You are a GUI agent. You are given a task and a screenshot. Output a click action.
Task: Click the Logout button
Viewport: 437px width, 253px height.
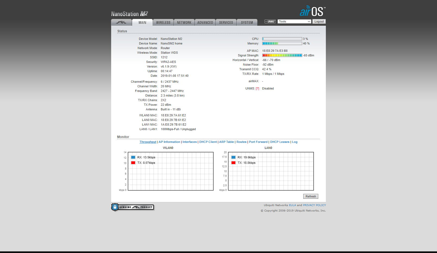click(x=319, y=21)
